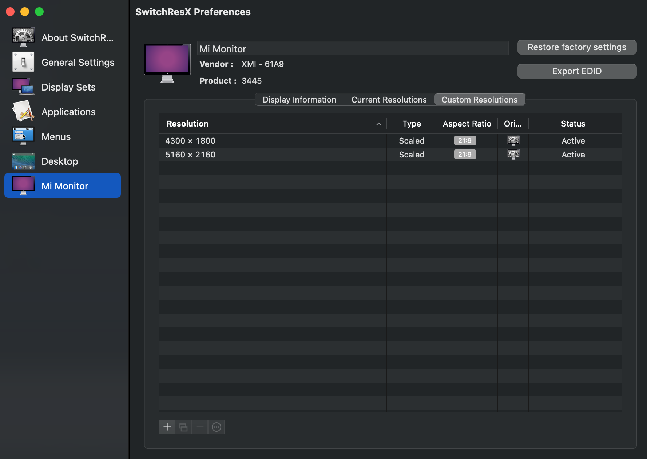Toggle orientation for the 4300 × 1800 resolution
Image resolution: width=647 pixels, height=459 pixels.
coord(513,141)
